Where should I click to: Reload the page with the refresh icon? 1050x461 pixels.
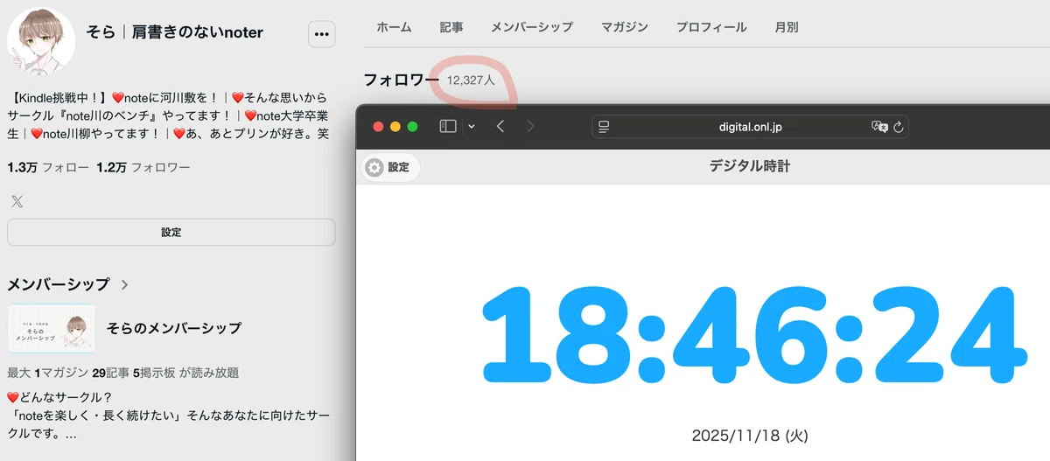(898, 127)
